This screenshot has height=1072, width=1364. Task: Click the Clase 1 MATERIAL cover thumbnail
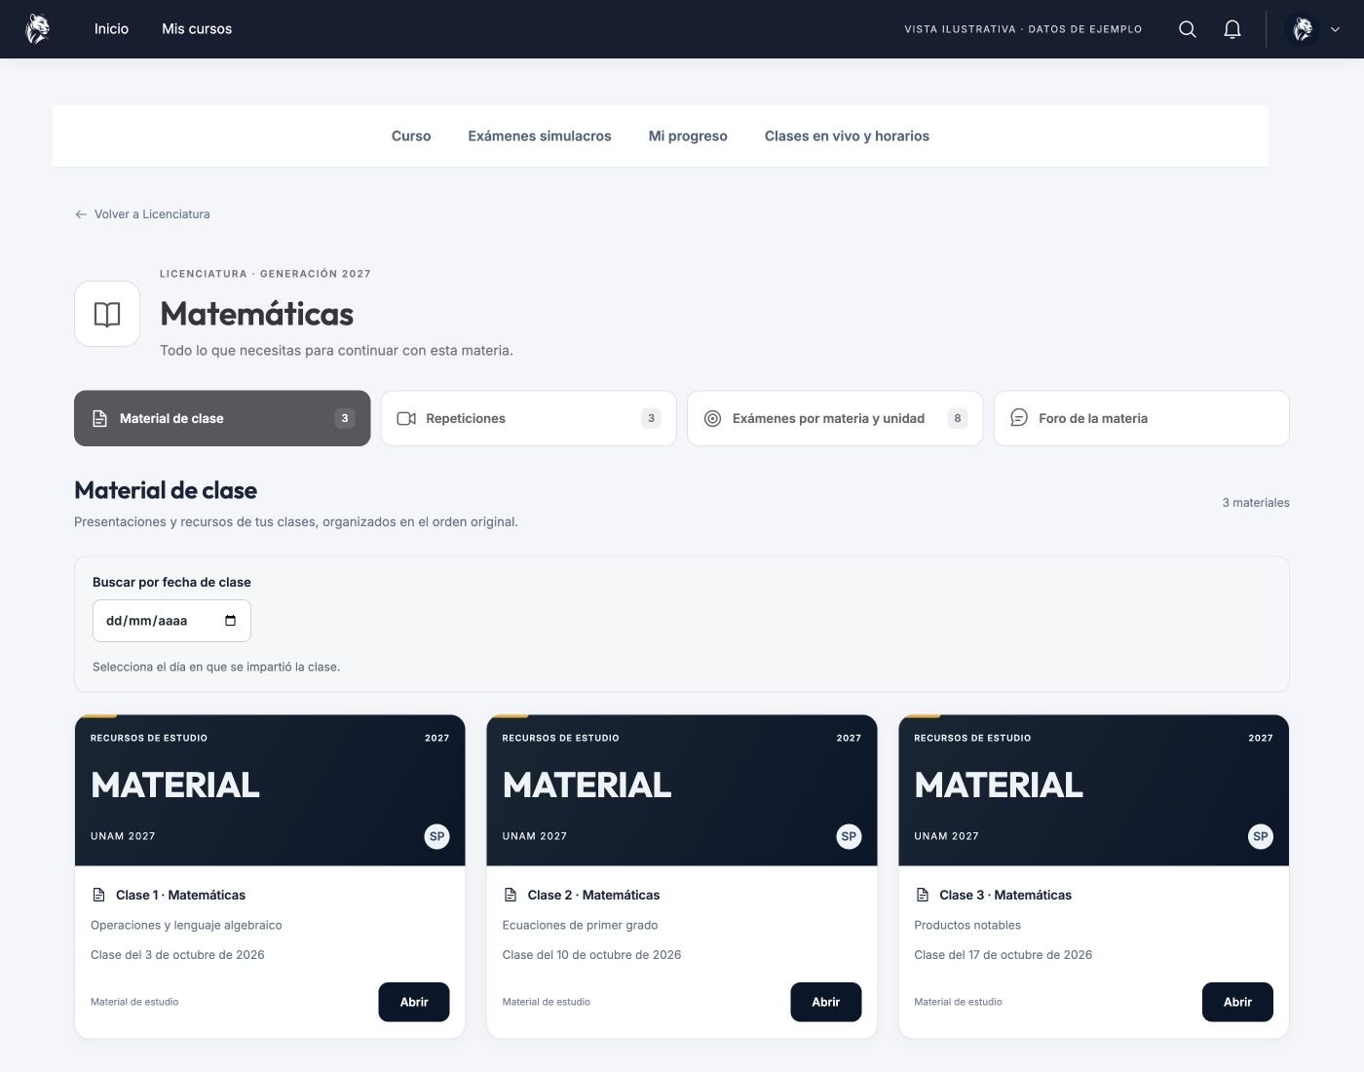pyautogui.click(x=270, y=790)
